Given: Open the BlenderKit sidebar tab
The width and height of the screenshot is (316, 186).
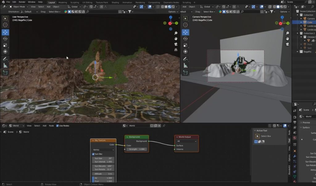Looking at the screenshot, I should click(x=289, y=170).
